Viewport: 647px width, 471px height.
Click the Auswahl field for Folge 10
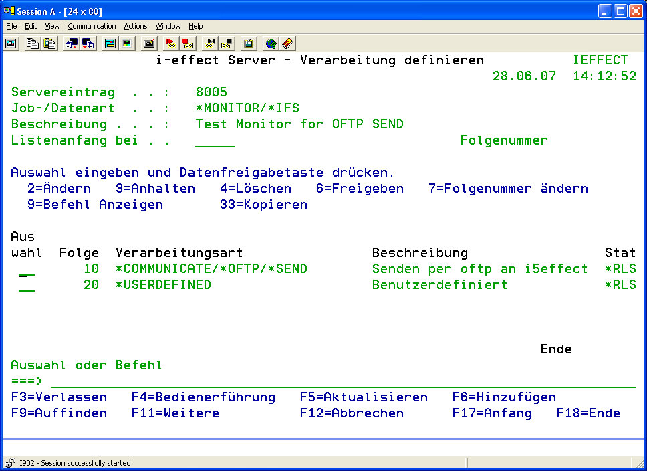27,269
